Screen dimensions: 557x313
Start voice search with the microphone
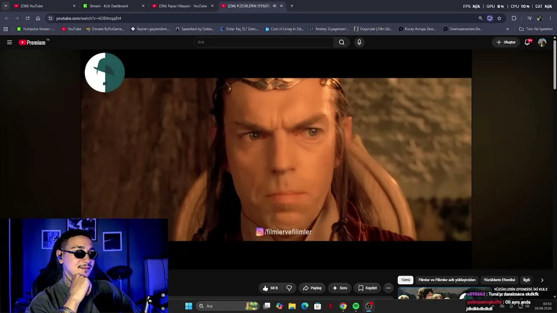(359, 42)
